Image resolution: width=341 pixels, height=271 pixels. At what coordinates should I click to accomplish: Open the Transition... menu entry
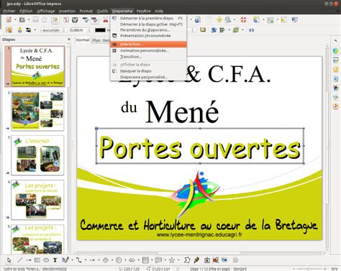tap(148, 57)
